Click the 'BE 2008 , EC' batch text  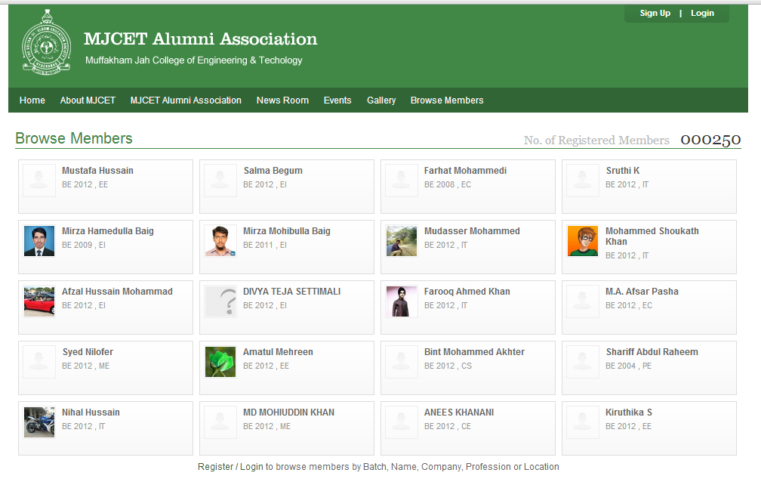(448, 184)
